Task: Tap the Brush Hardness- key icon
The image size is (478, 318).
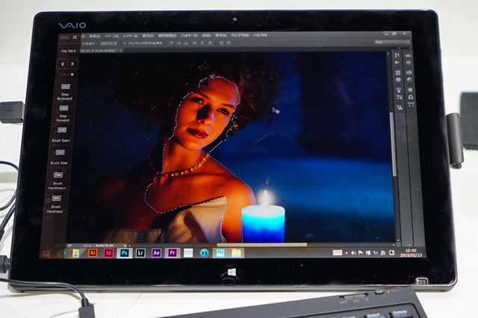Action: coord(57,199)
